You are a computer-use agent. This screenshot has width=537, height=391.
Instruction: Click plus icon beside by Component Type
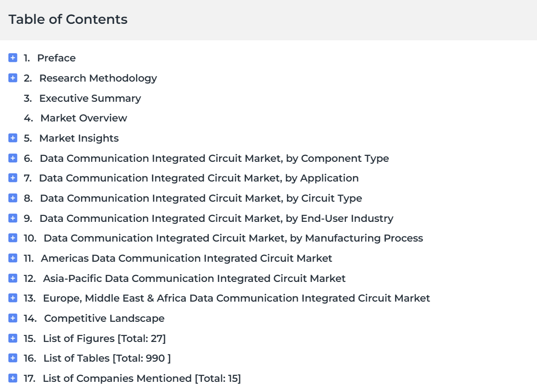[13, 158]
